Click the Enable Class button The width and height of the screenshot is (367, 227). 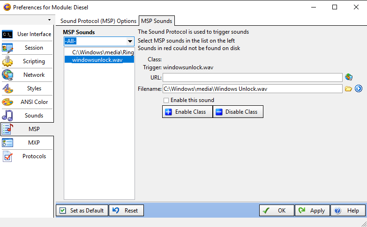point(187,112)
